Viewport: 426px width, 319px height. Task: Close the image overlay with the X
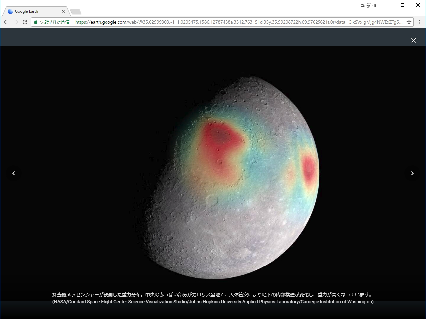414,40
